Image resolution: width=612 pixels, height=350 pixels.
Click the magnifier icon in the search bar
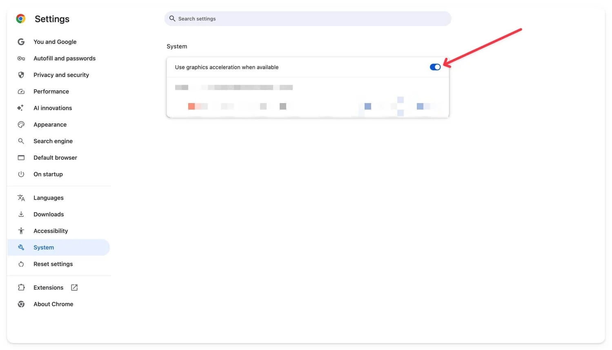172,19
